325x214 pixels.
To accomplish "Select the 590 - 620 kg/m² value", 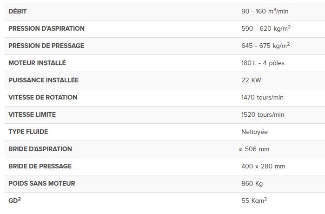I will (265, 28).
